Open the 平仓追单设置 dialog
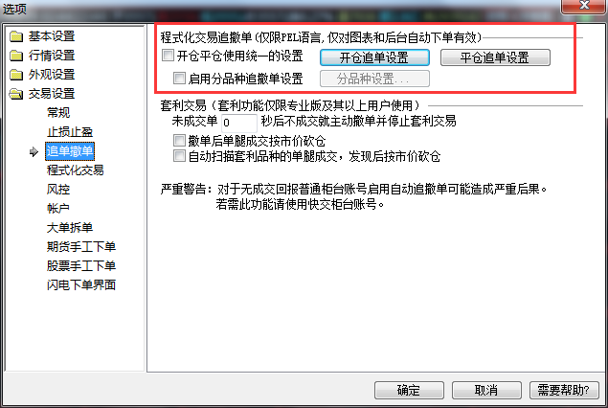This screenshot has width=608, height=408. [495, 57]
